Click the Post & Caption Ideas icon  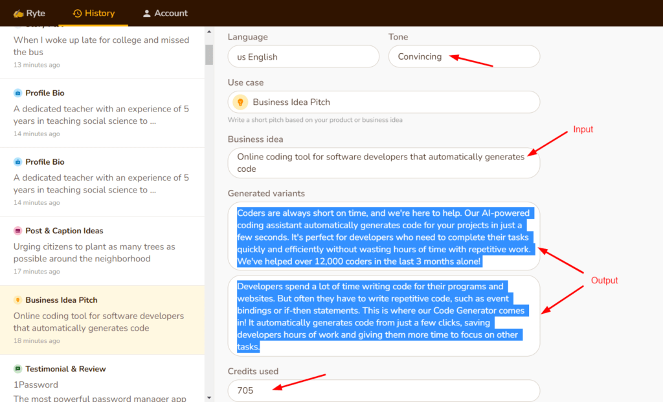17,231
